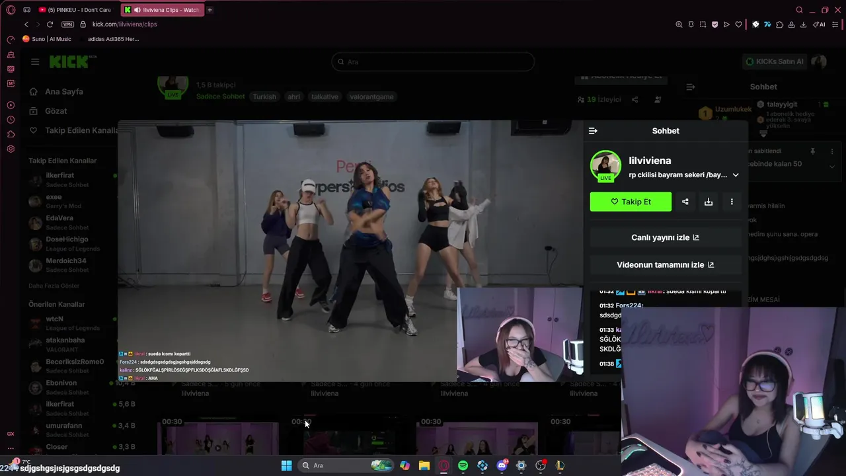
Task: Open followed channel Merdoich34
Action: 73,265
